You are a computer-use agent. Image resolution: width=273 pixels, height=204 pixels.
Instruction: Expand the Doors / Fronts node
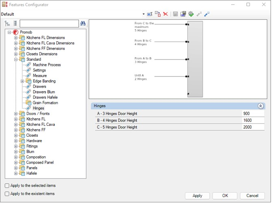(x=16, y=114)
